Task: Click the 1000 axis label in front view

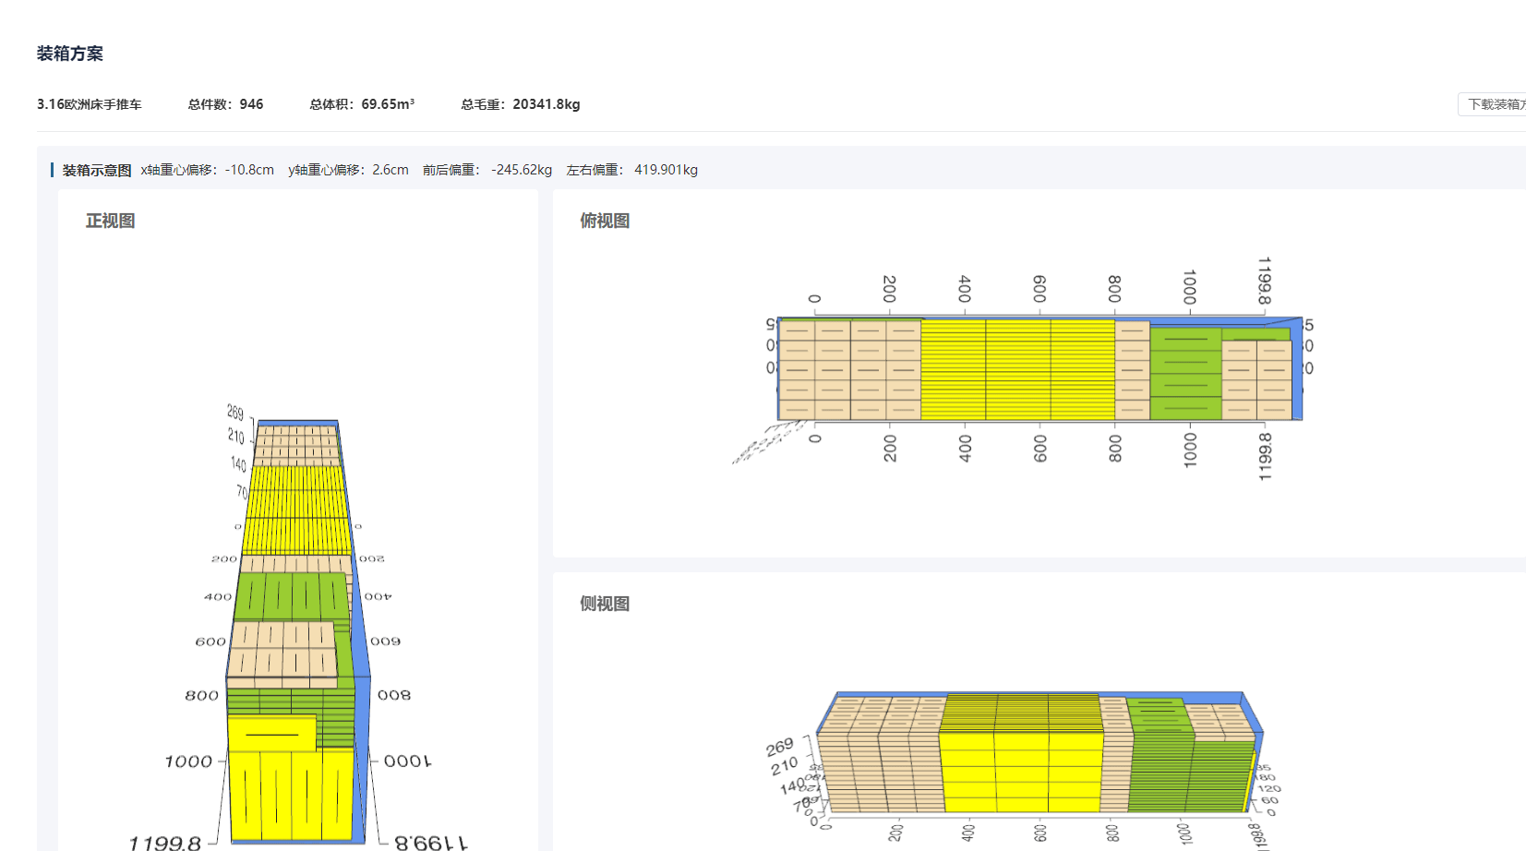Action: pos(188,761)
